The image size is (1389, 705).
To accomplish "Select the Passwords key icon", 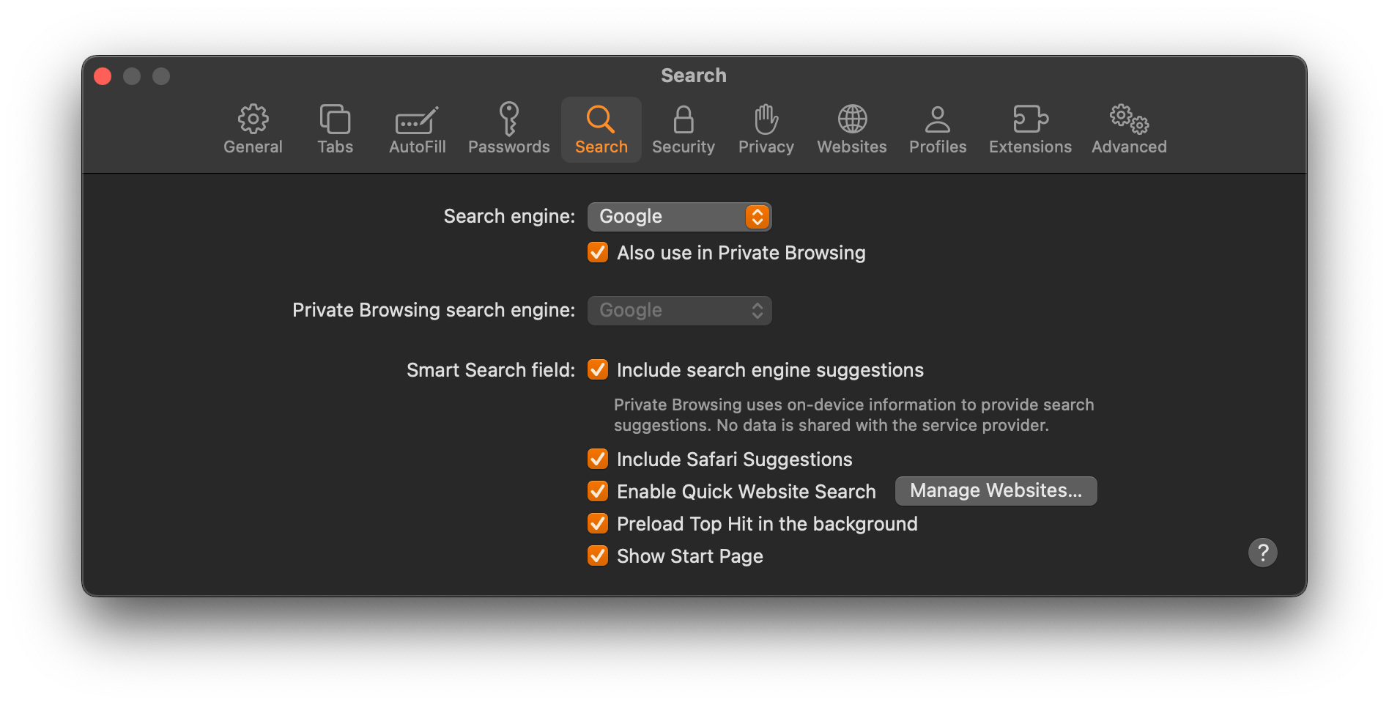I will click(508, 119).
